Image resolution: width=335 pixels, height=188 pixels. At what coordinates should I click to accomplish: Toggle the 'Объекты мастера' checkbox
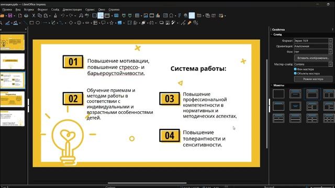(x=295, y=73)
